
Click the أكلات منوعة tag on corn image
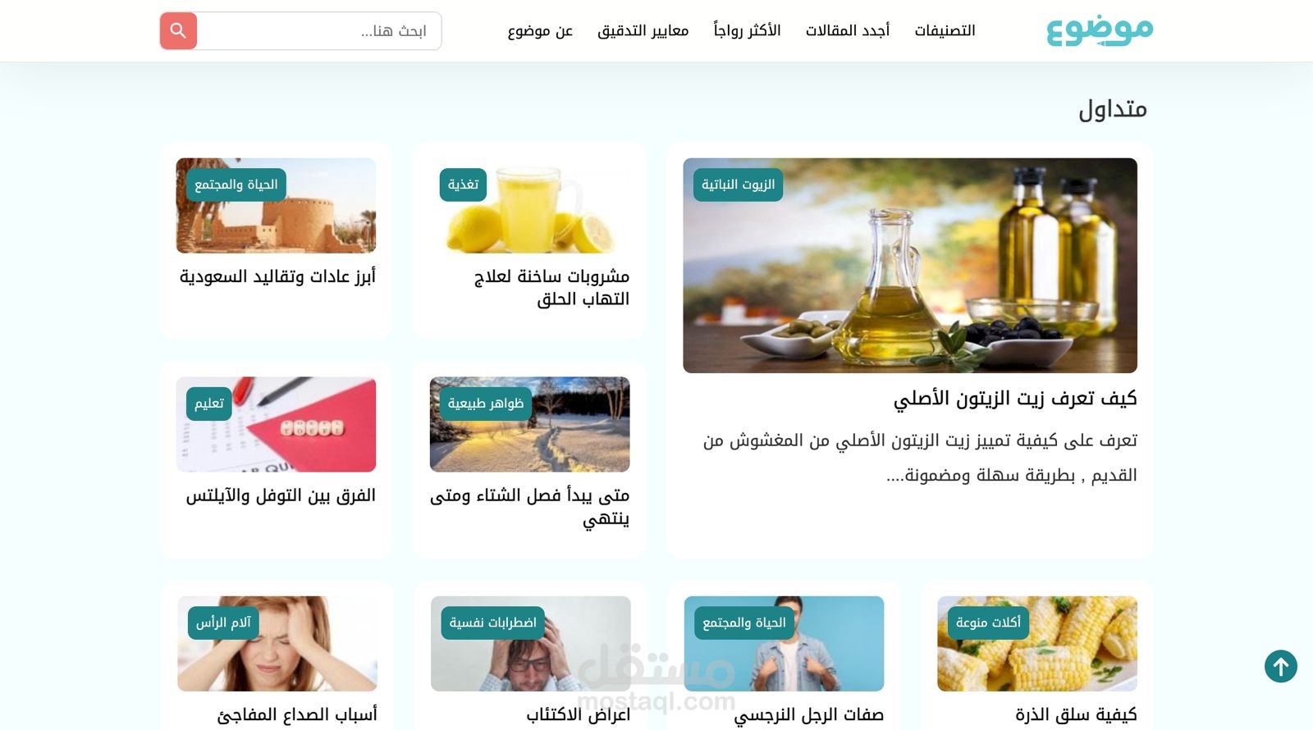pos(988,623)
